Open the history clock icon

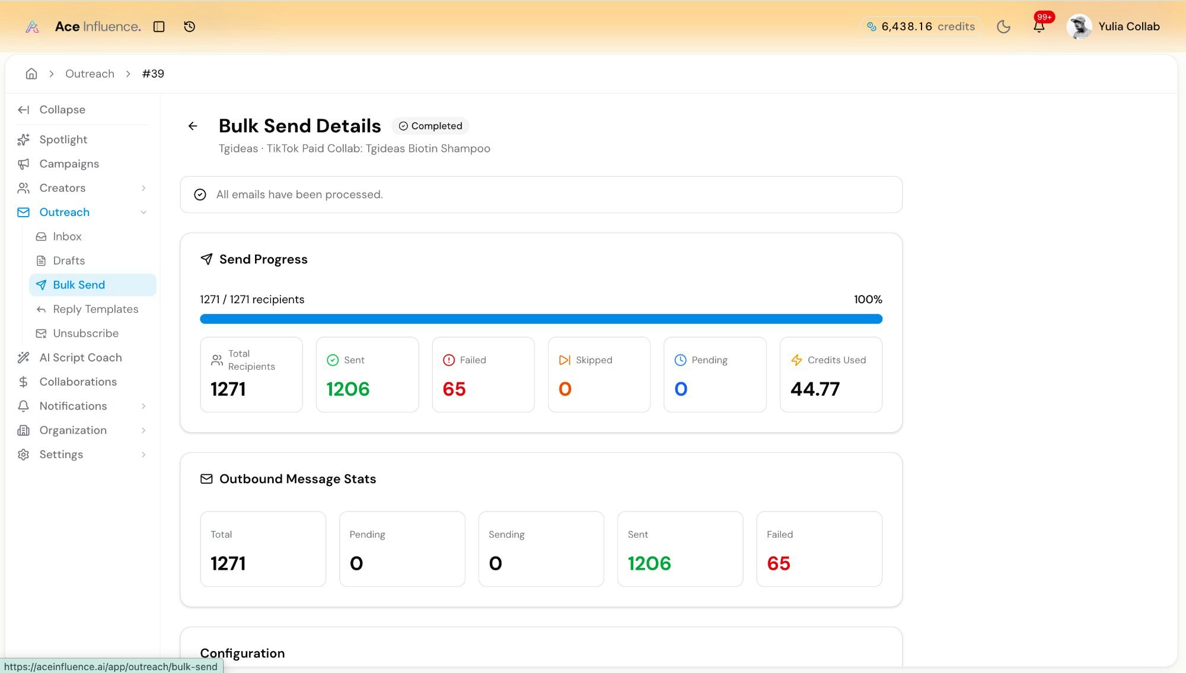190,27
